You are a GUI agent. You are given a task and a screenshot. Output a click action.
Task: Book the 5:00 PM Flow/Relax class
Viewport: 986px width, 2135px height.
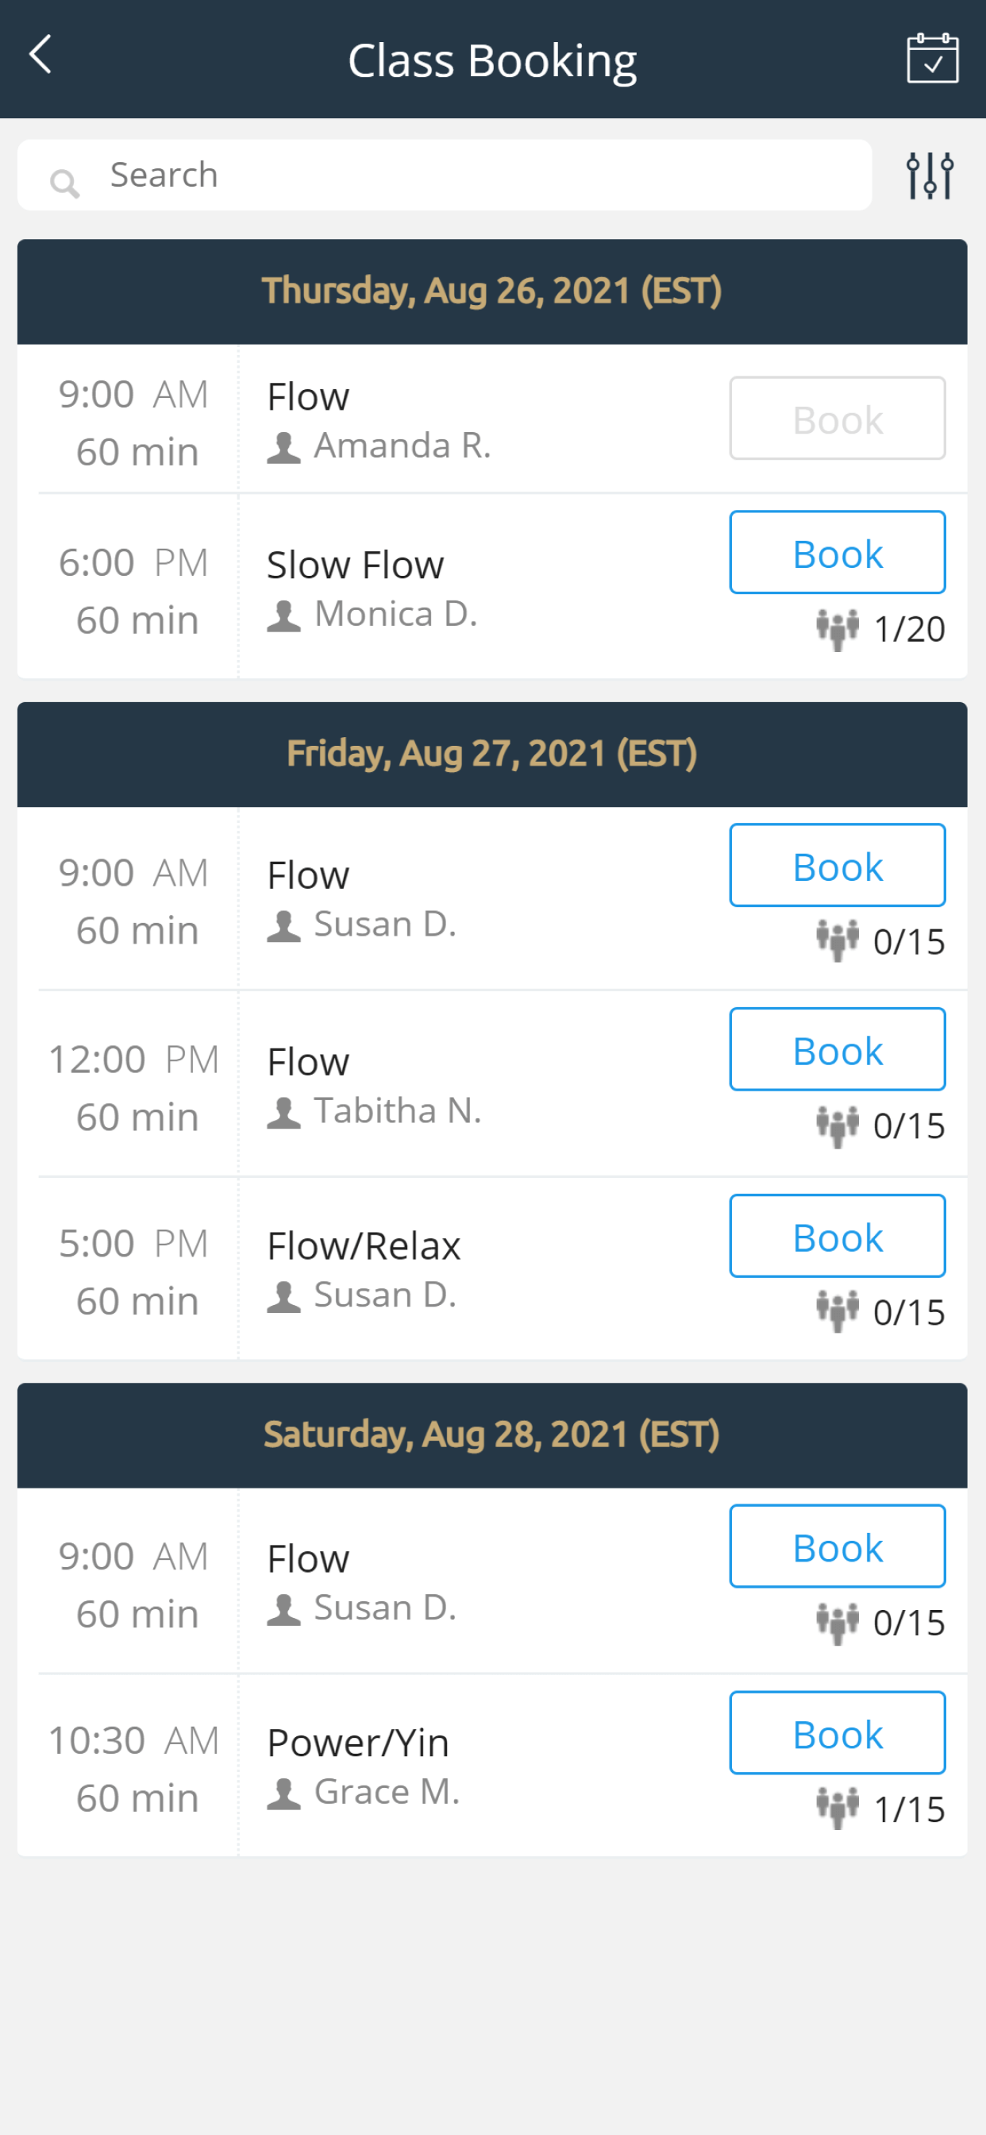(x=837, y=1235)
